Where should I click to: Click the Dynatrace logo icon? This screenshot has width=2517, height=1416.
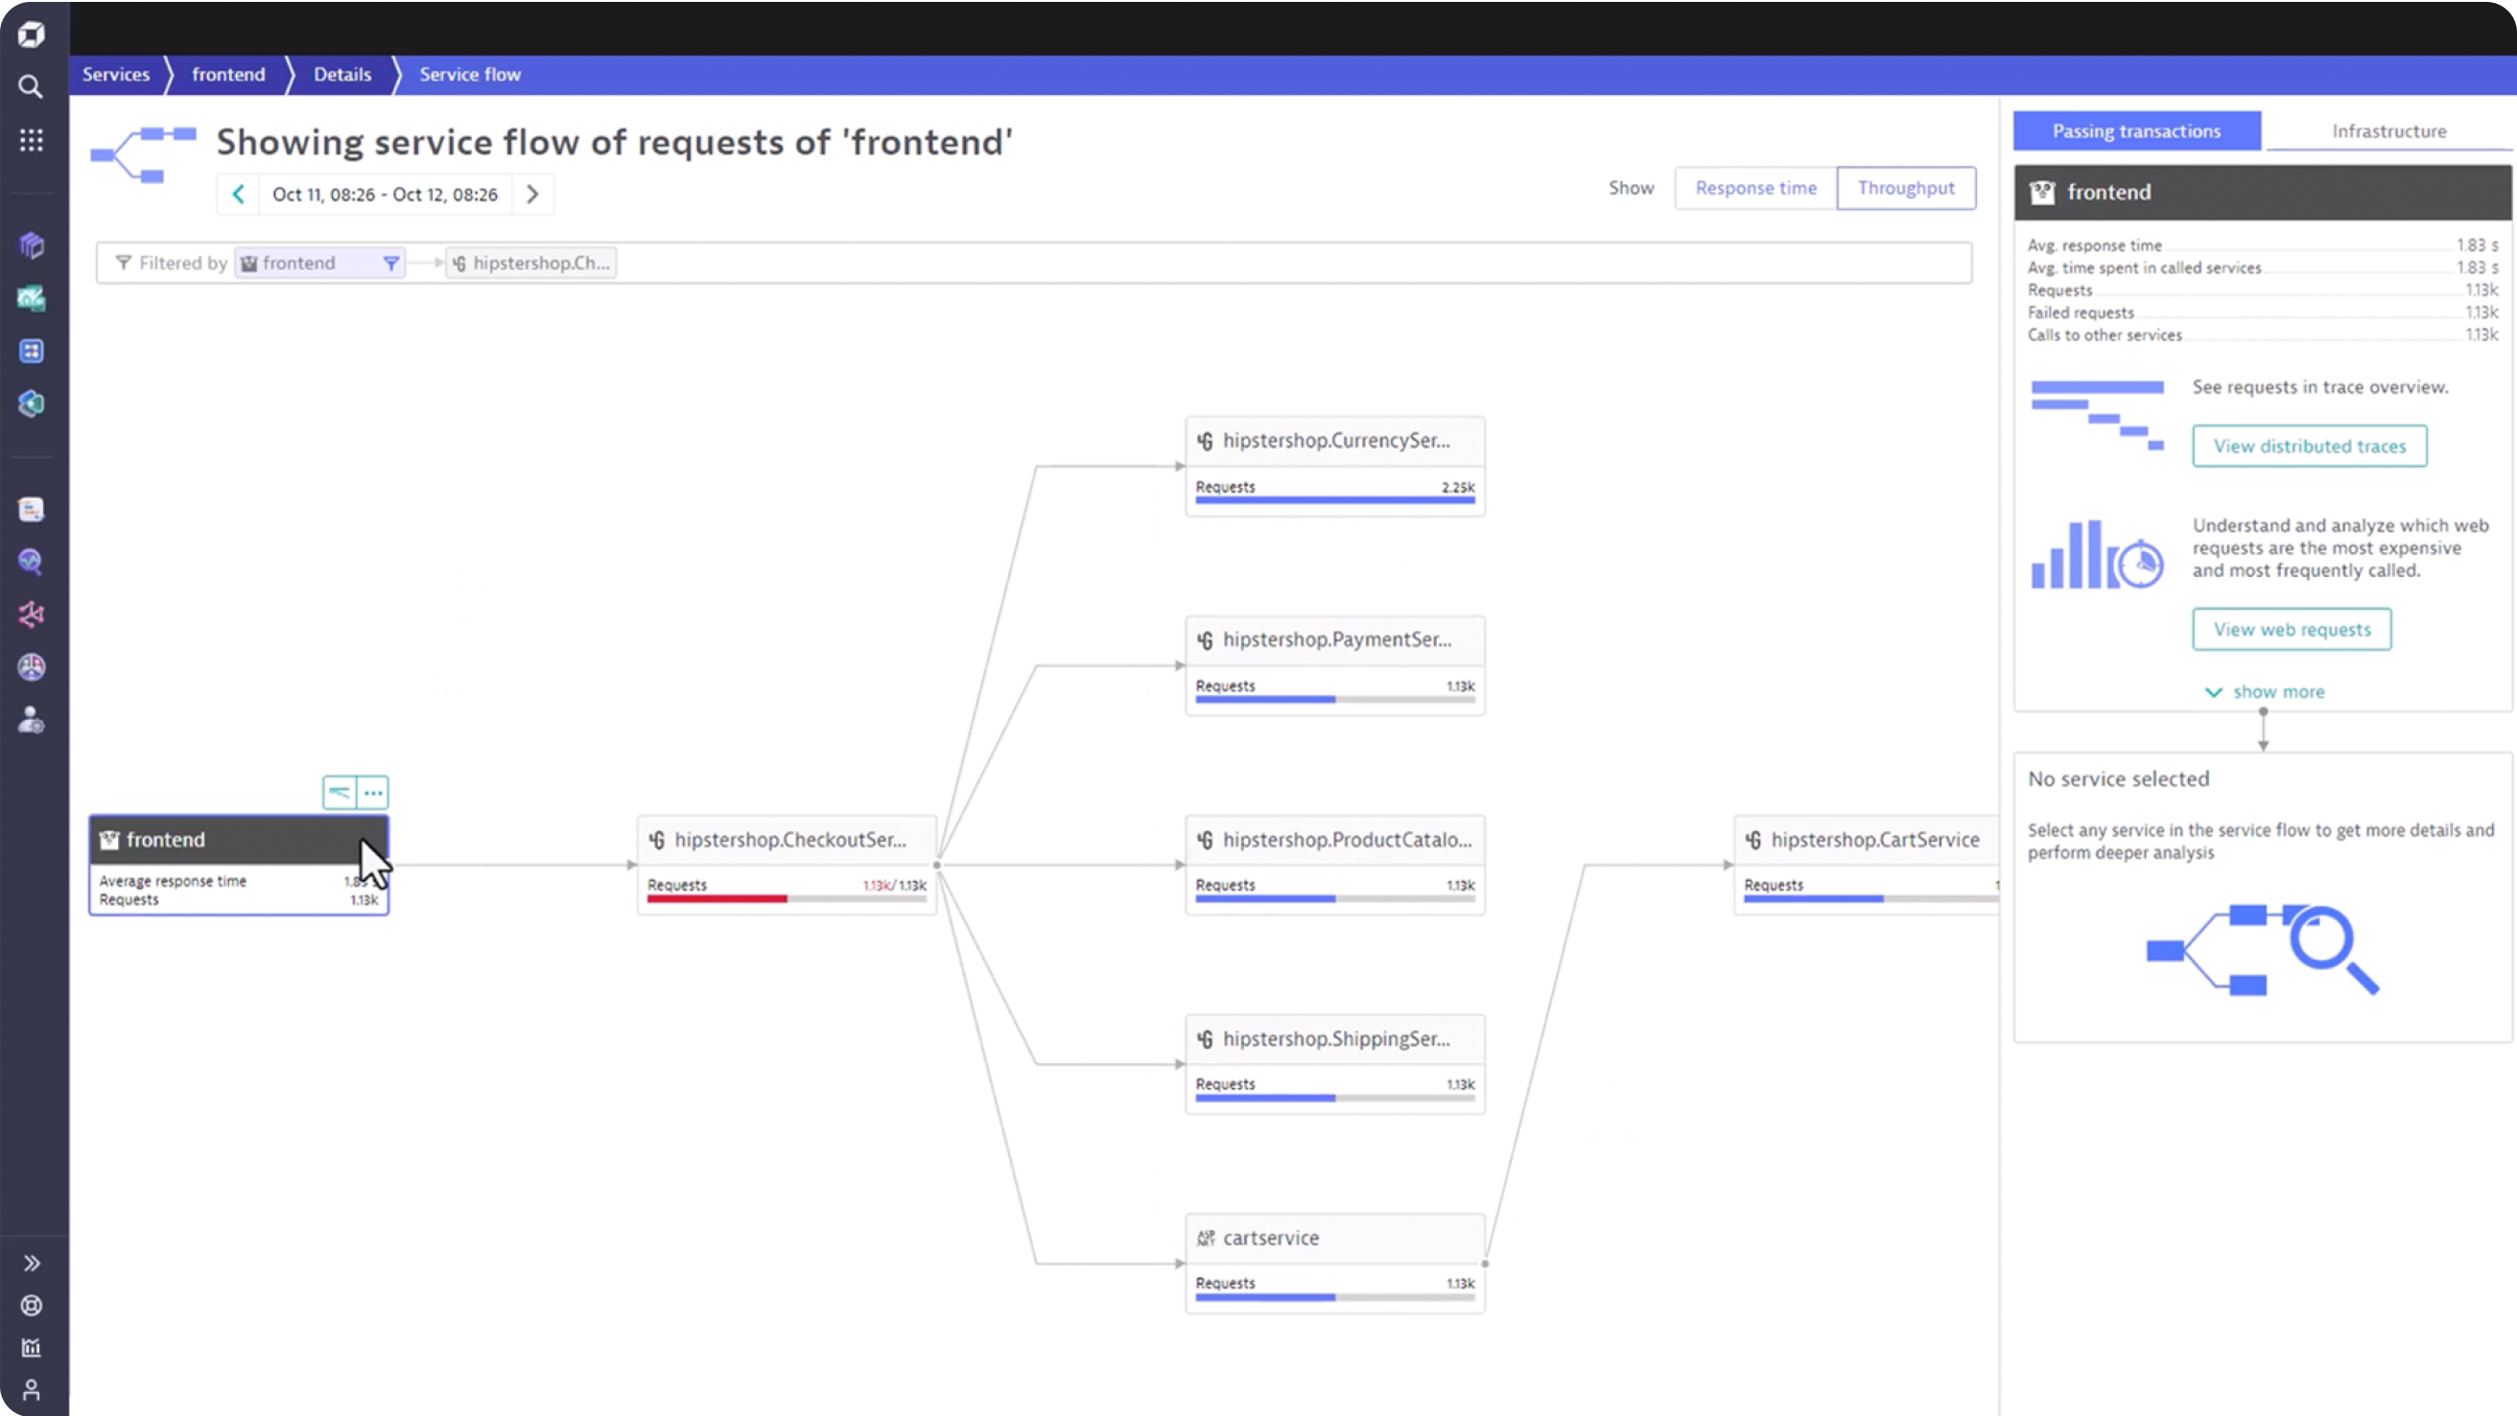(31, 35)
